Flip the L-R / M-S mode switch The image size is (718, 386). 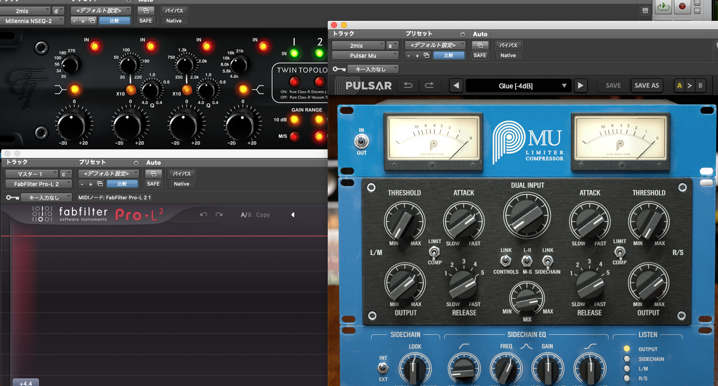pyautogui.click(x=527, y=261)
